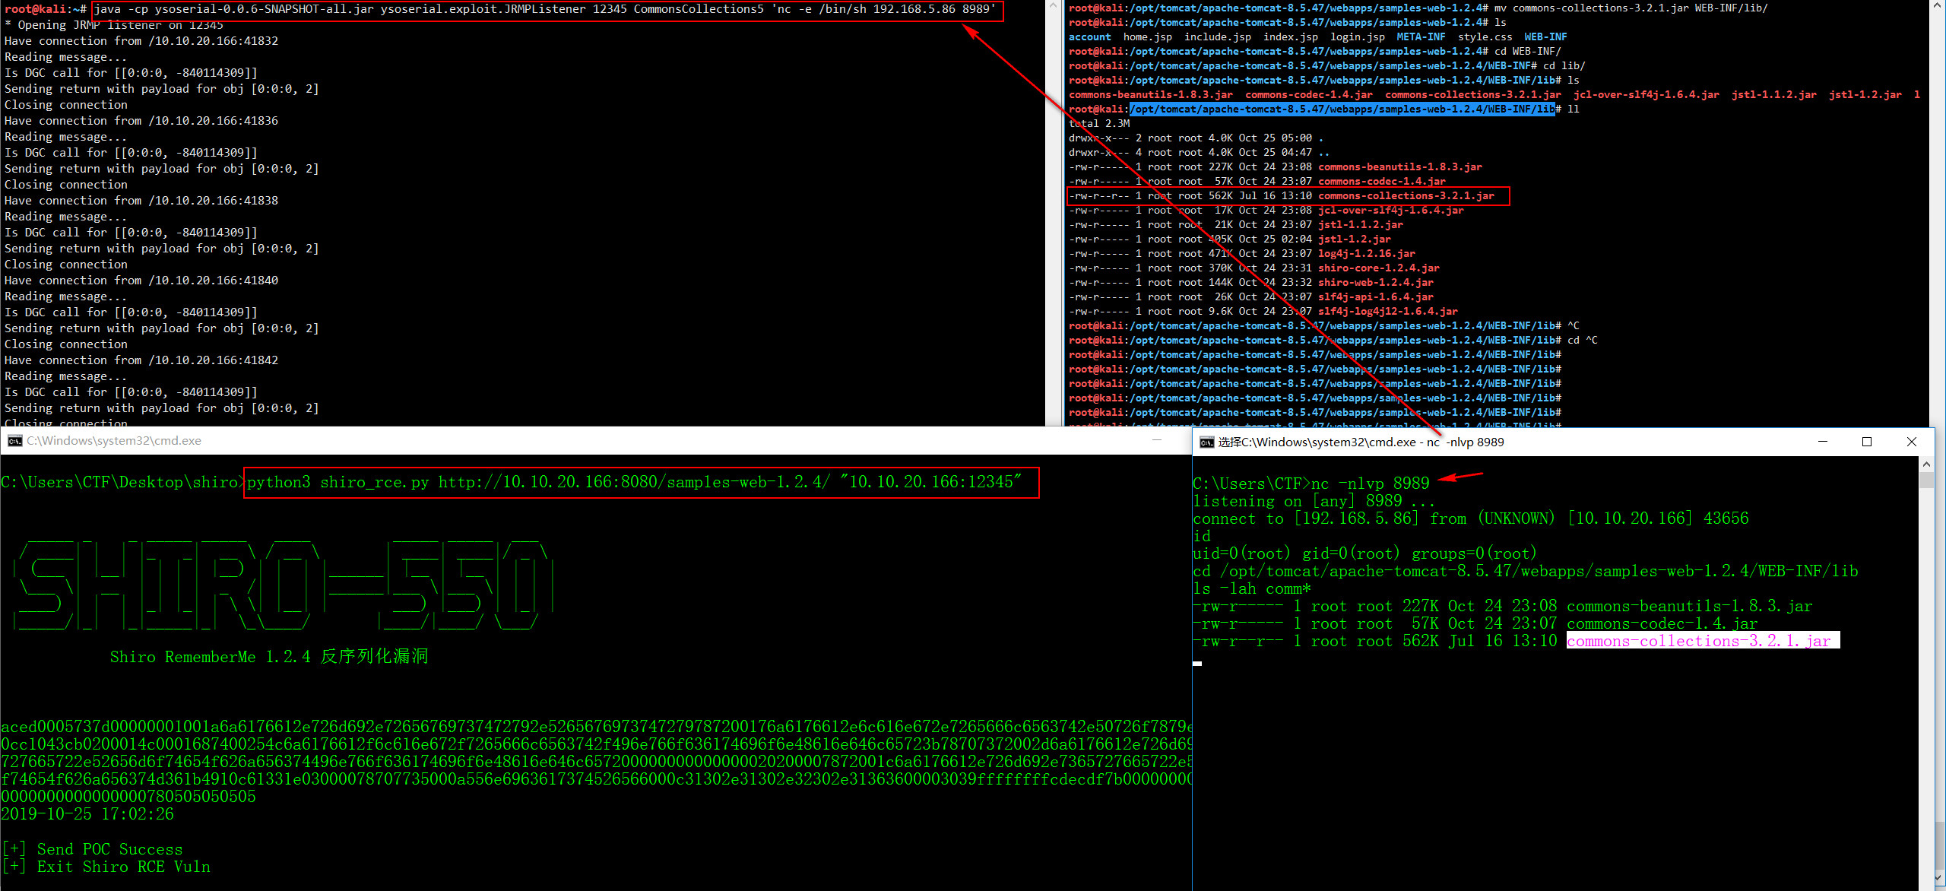Viewport: 1946px width, 891px height.
Task: Click the scroll-up arrow of the nc cmd window
Action: pos(1926,464)
